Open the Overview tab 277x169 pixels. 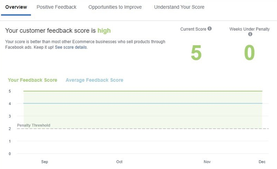16,7
